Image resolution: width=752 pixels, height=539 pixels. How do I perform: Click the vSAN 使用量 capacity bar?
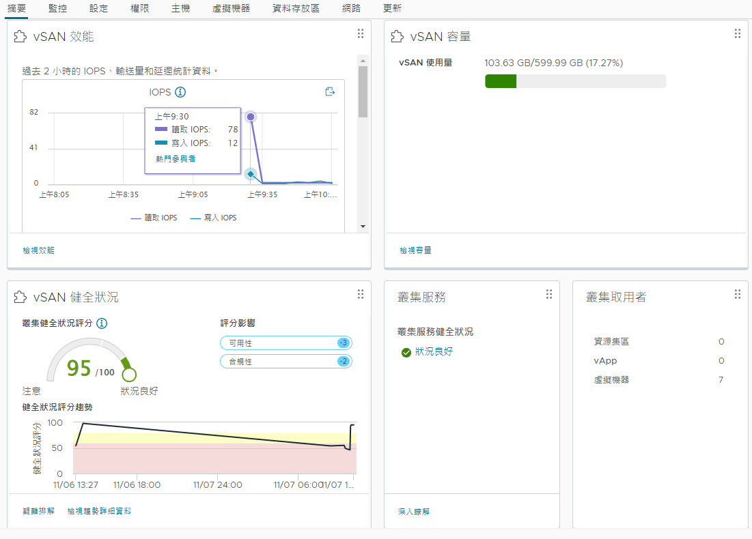tap(576, 81)
